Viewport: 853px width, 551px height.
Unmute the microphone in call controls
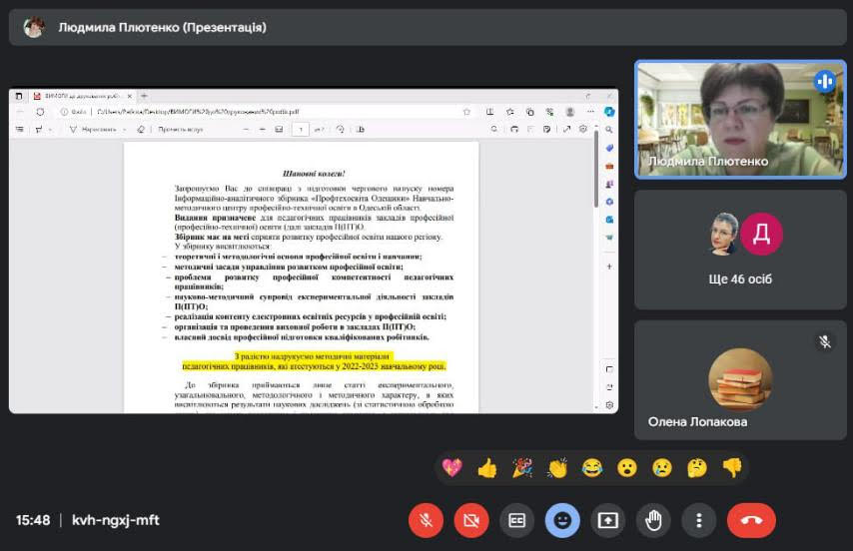tap(426, 520)
